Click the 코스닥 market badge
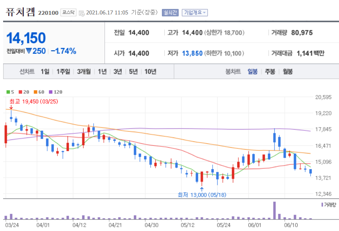The height and width of the screenshot is (231, 339). coord(68,12)
